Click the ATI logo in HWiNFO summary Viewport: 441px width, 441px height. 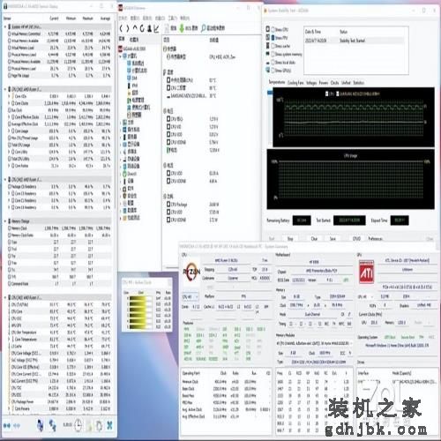[x=367, y=272]
